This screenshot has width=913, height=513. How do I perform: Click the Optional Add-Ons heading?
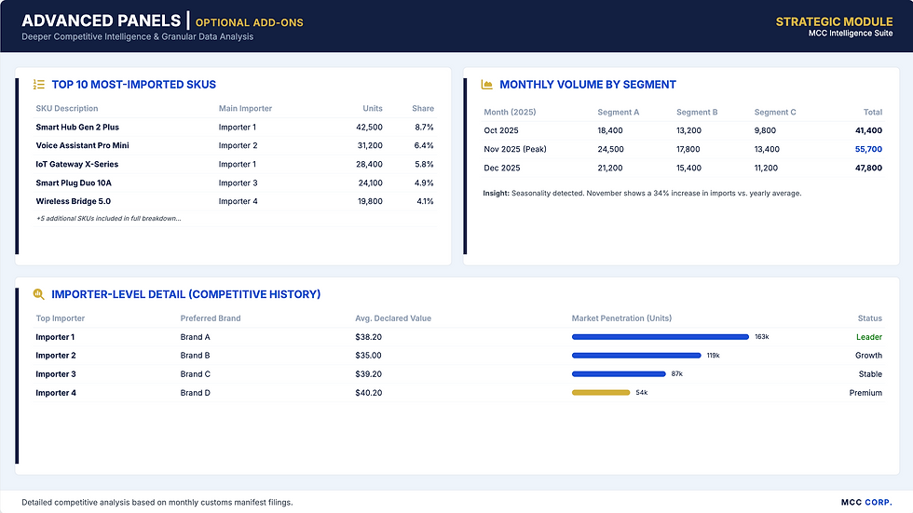coord(250,22)
